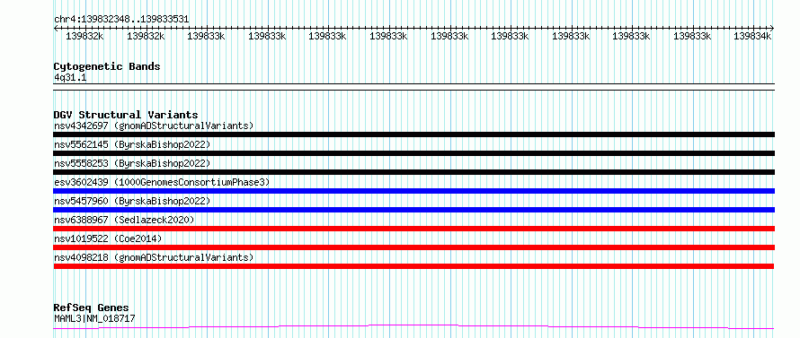Screen dimensions: 800x338
Task: Open variant label nsv1019522 (Coe2014)
Action: [108, 238]
